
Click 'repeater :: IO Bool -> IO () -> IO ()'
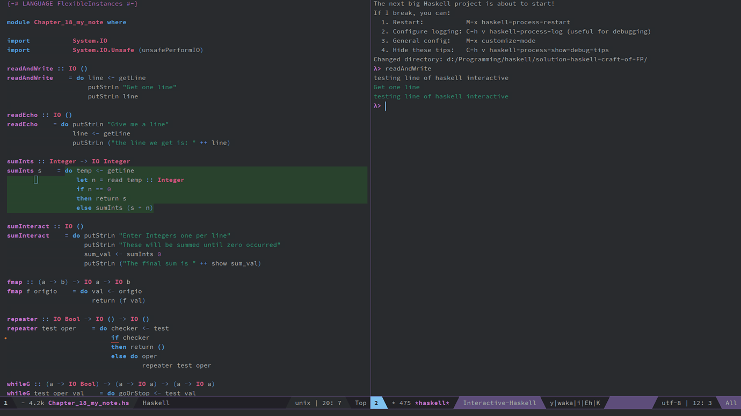78,319
